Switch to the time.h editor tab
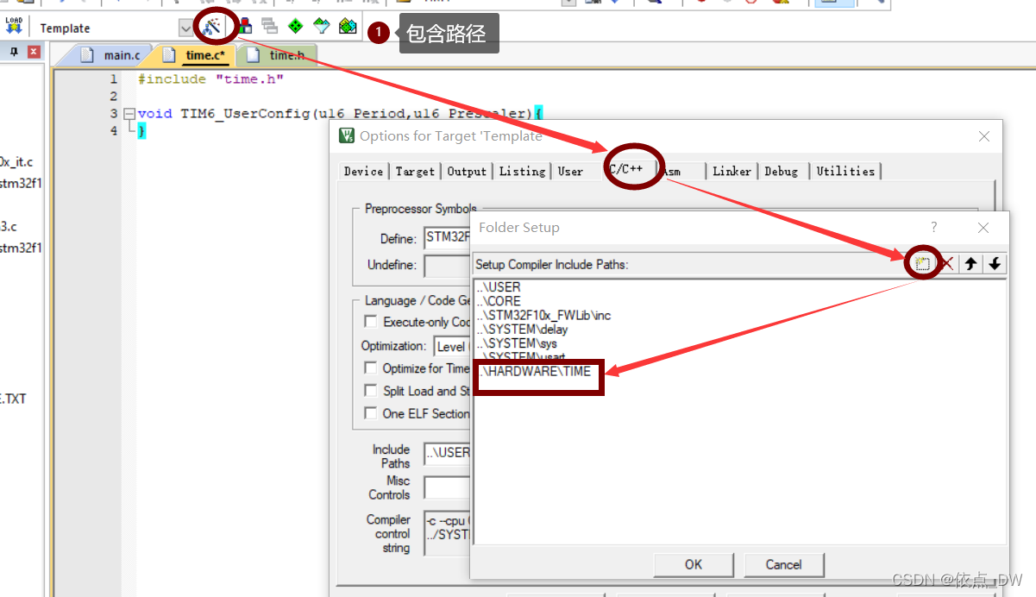The height and width of the screenshot is (597, 1036). coord(276,55)
